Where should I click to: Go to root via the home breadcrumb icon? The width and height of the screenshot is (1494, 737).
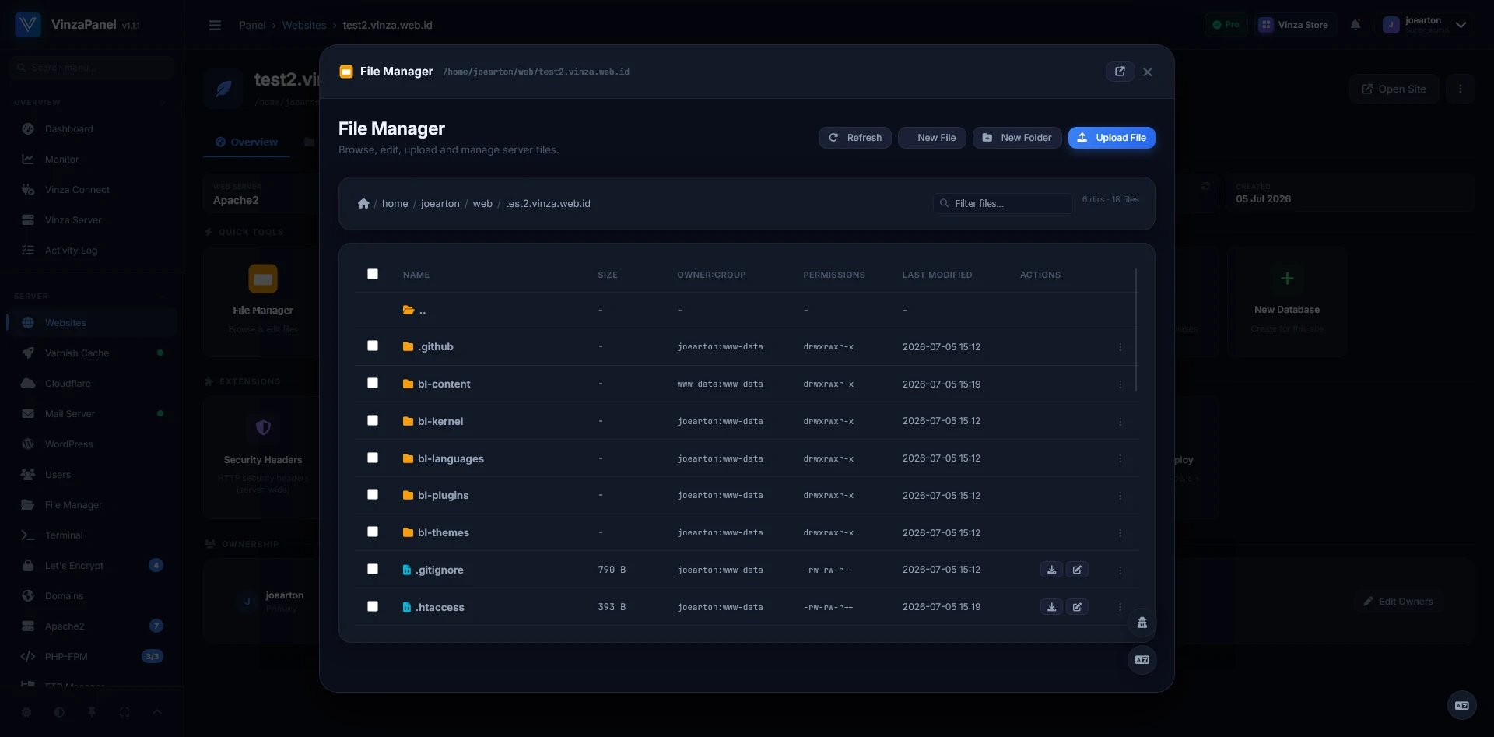coord(363,204)
